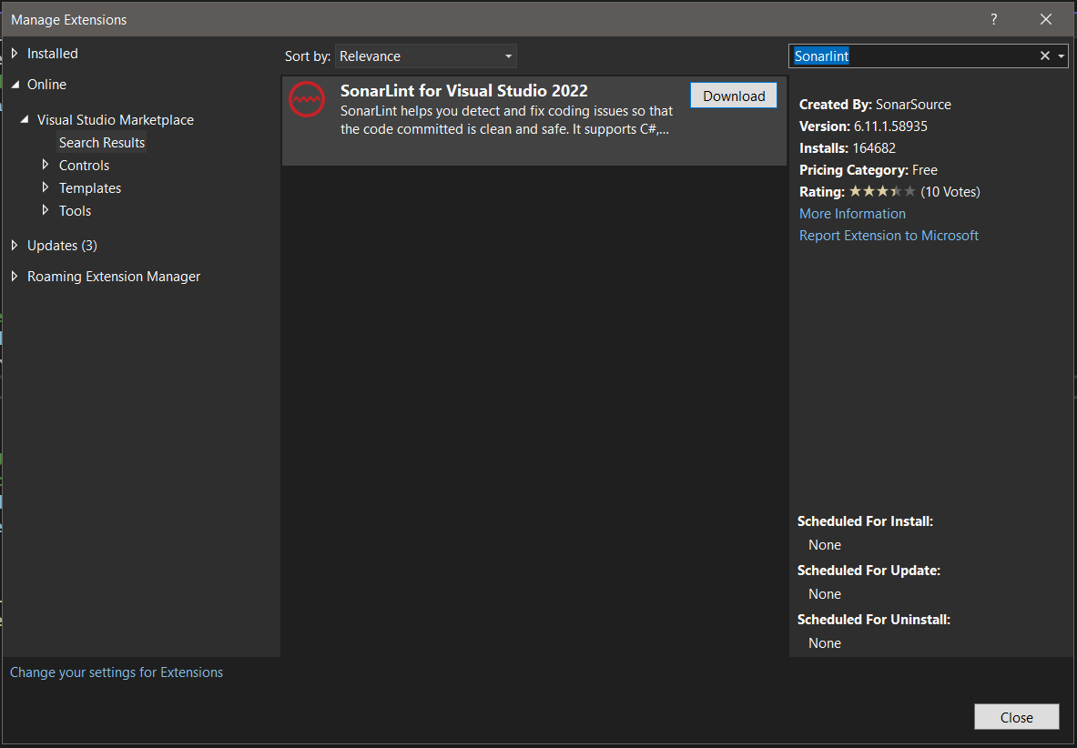
Task: Select the Installed tree label
Action: [x=52, y=54]
